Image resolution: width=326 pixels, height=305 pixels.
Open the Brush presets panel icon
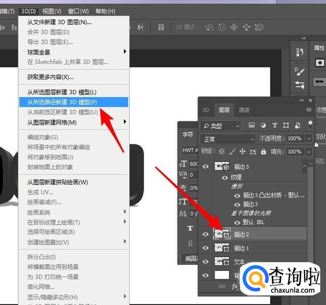point(301,72)
